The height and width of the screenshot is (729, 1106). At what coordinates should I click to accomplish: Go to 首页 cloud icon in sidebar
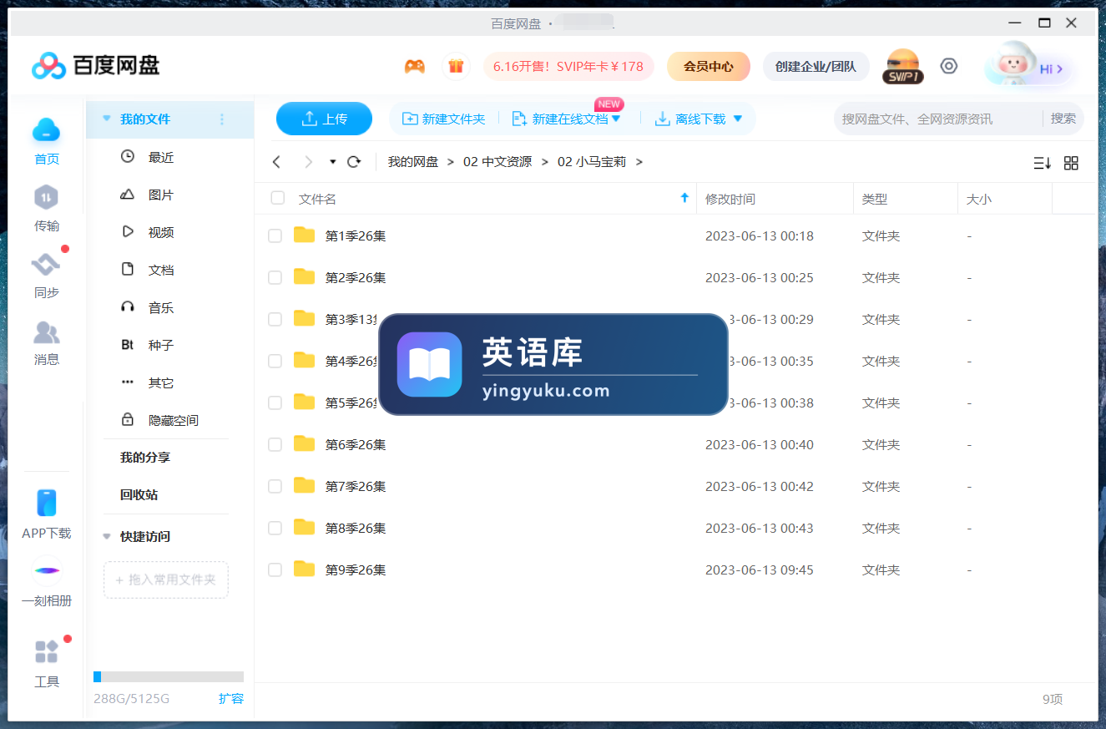(x=47, y=129)
